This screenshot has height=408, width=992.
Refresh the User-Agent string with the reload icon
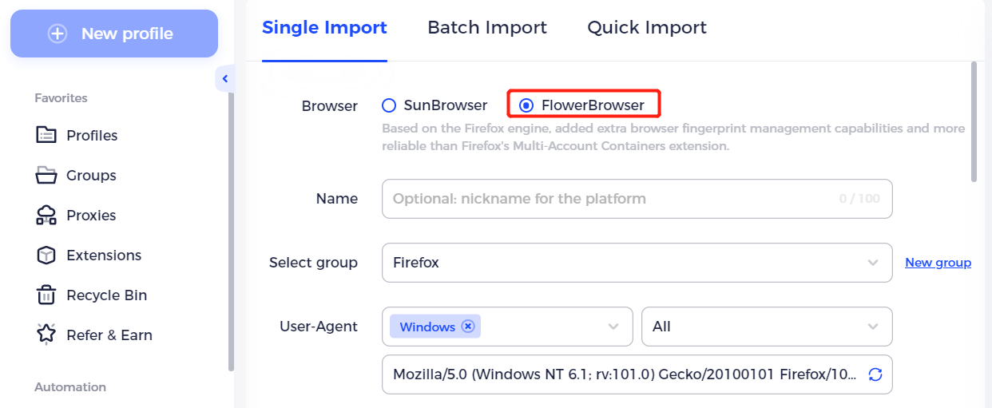(875, 374)
